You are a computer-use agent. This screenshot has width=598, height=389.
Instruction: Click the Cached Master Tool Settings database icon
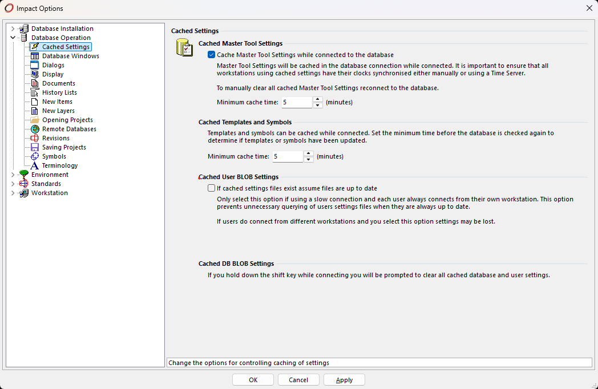click(x=184, y=48)
